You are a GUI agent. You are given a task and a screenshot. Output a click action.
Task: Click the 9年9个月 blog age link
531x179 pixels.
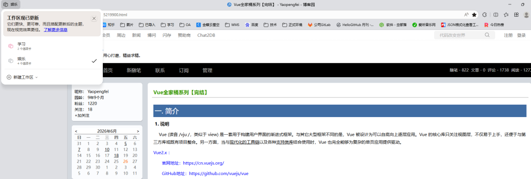(96, 98)
